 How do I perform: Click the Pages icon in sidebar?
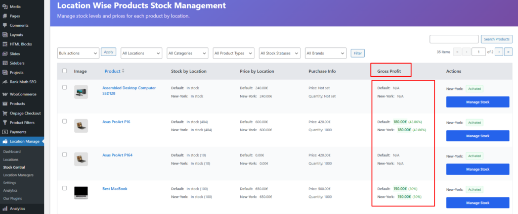[5, 16]
